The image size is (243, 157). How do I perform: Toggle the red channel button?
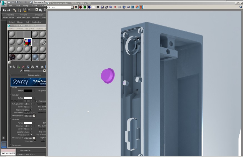click(81, 7)
